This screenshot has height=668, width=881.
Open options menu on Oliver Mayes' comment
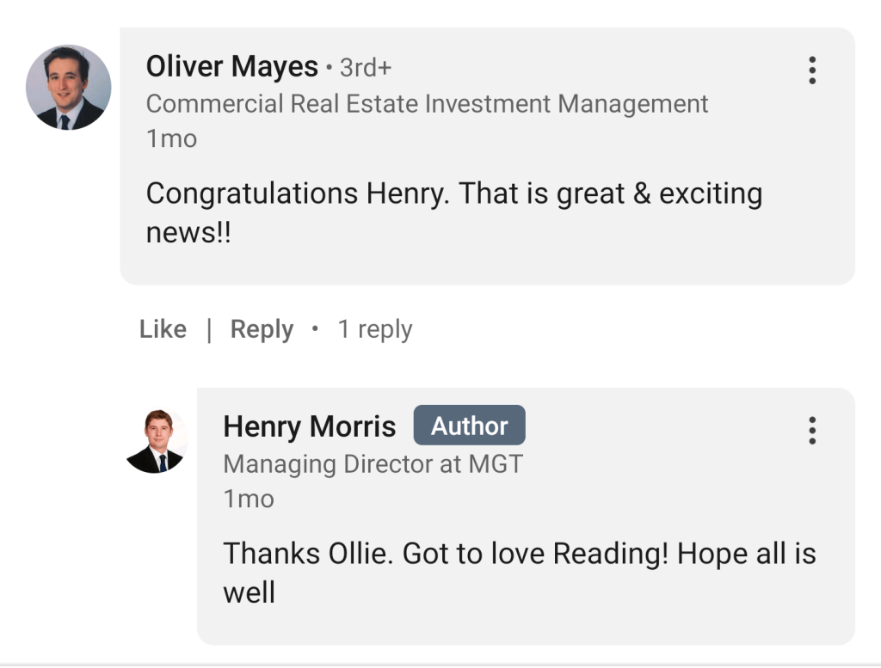[811, 70]
